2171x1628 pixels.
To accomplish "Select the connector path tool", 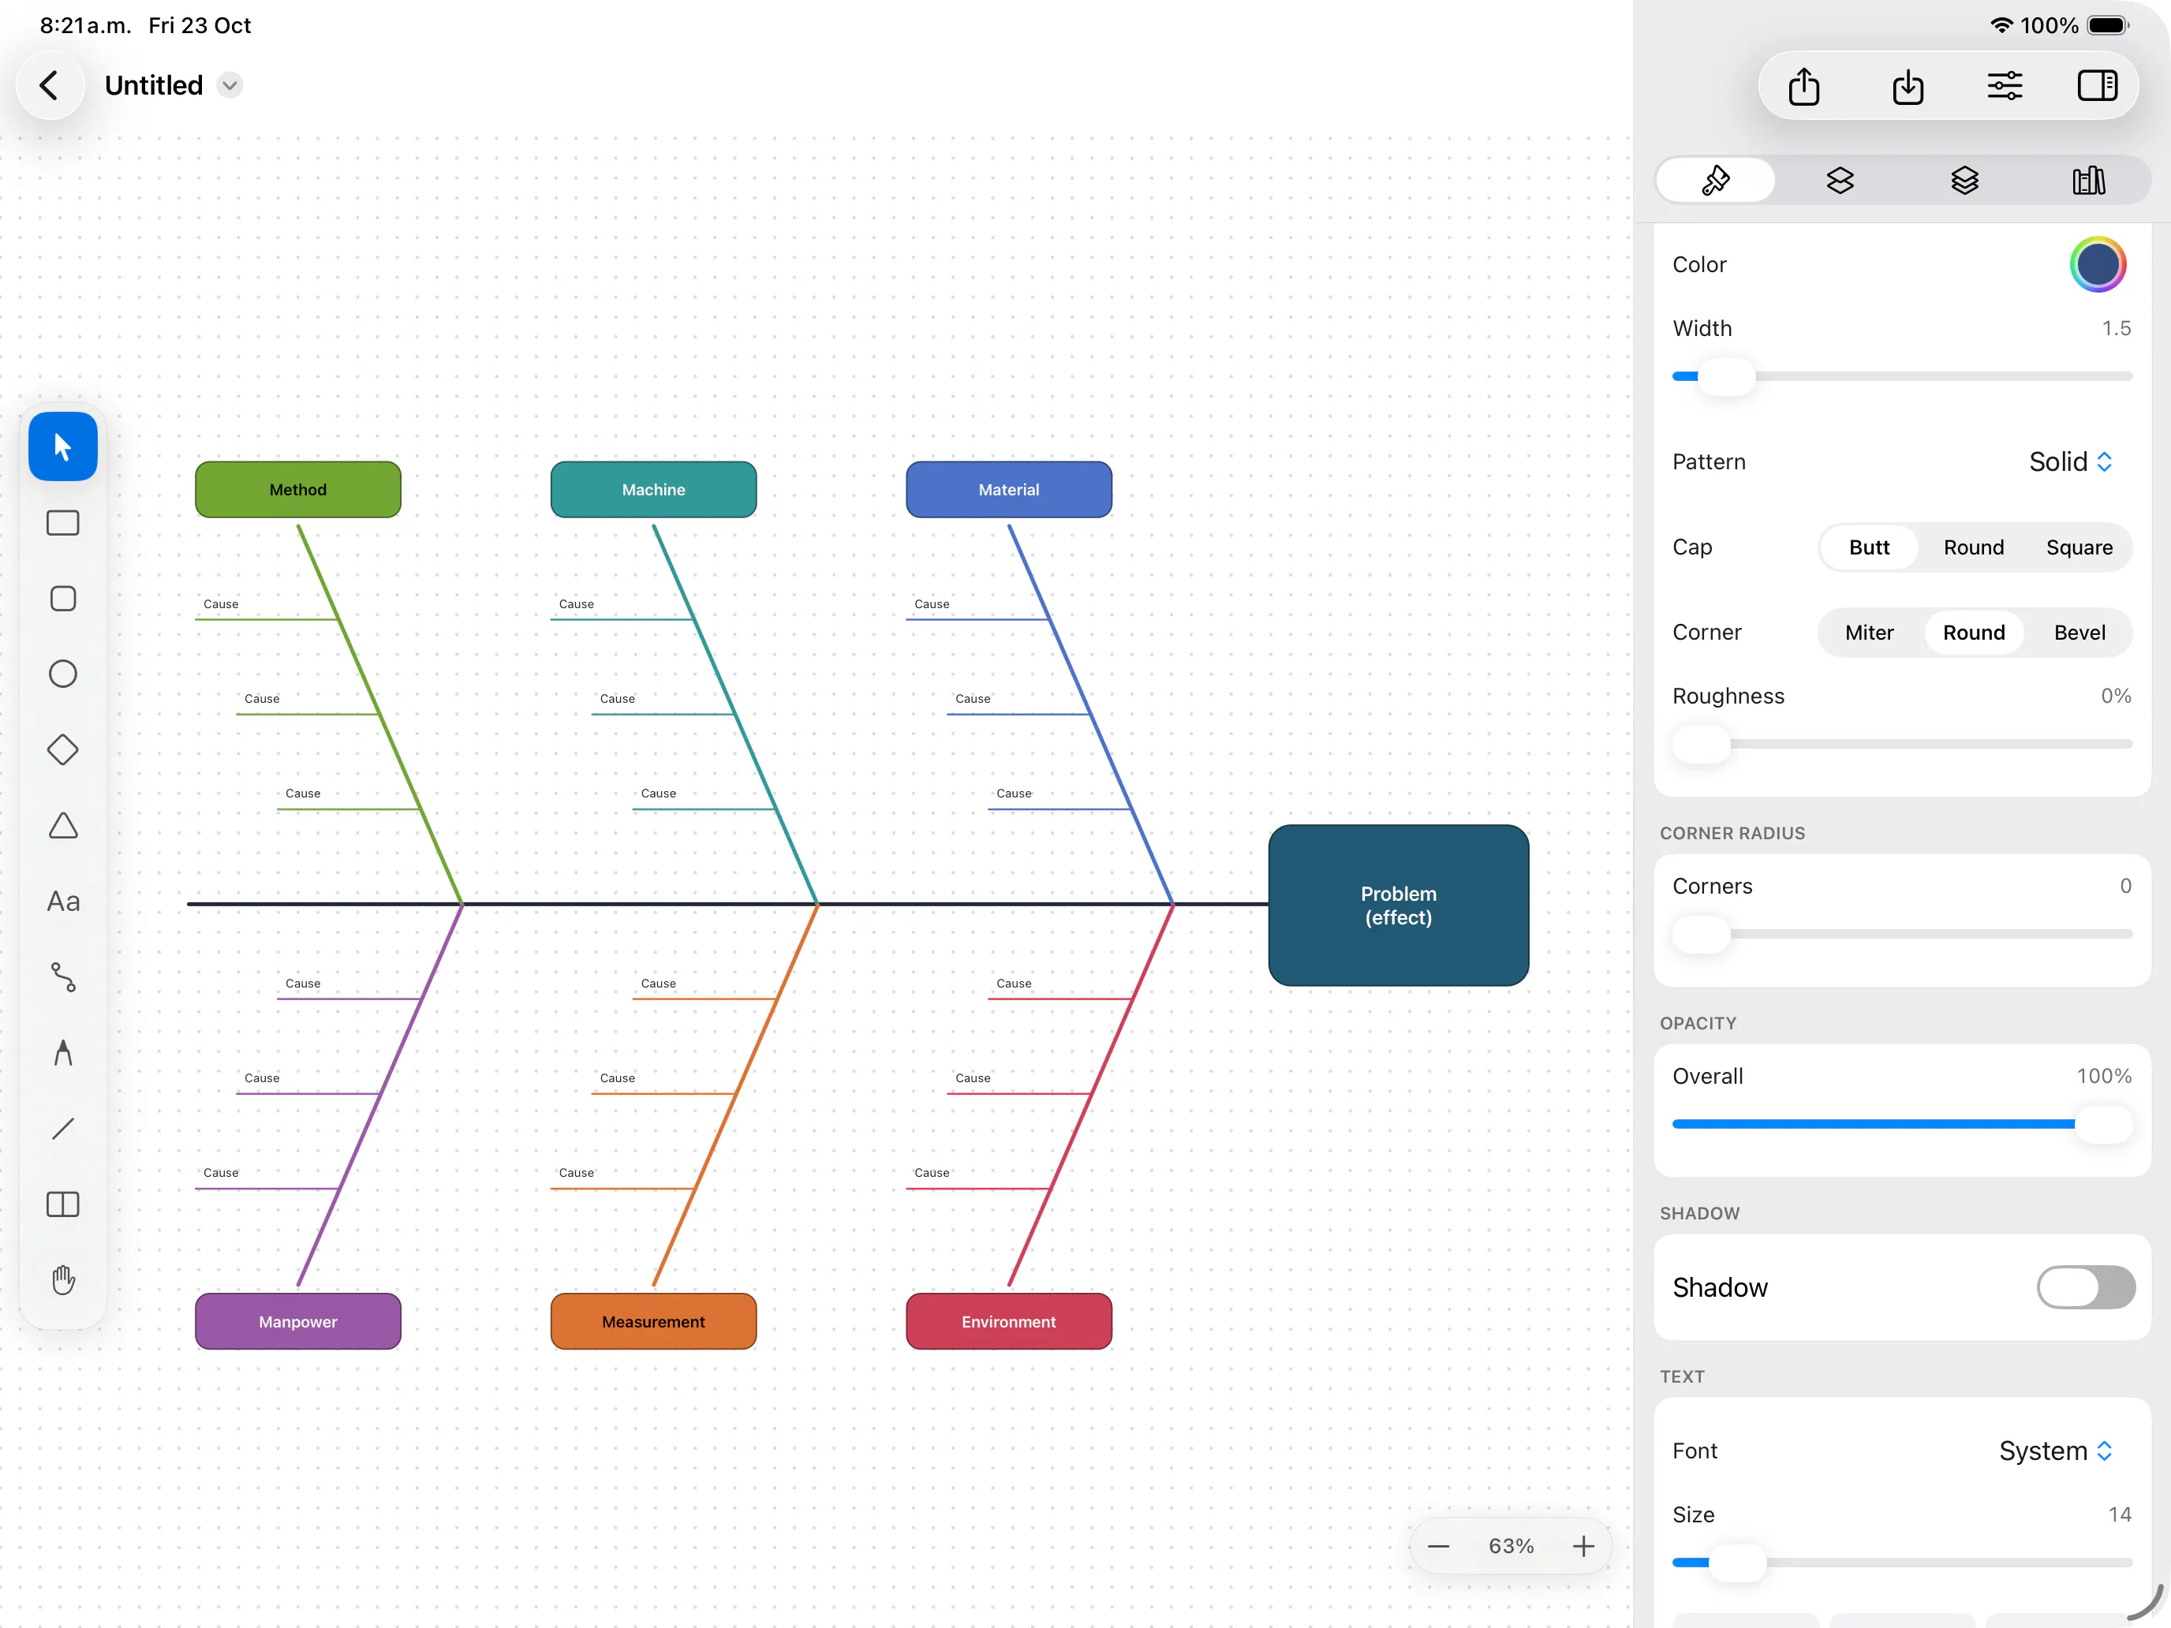I will click(63, 976).
